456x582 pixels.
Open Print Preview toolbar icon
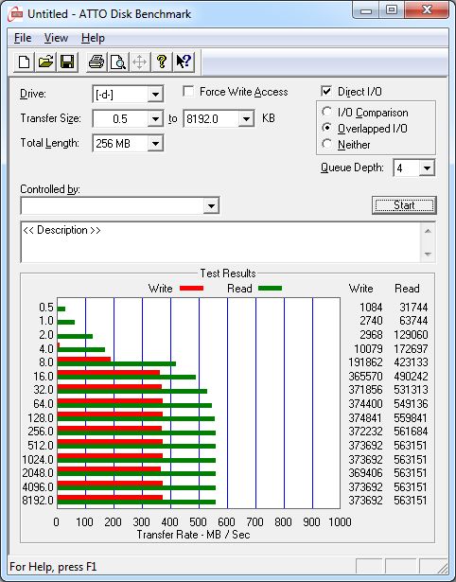point(118,62)
